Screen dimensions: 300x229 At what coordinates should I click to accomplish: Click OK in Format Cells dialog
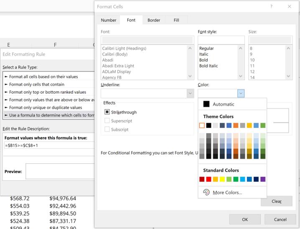coord(245,219)
